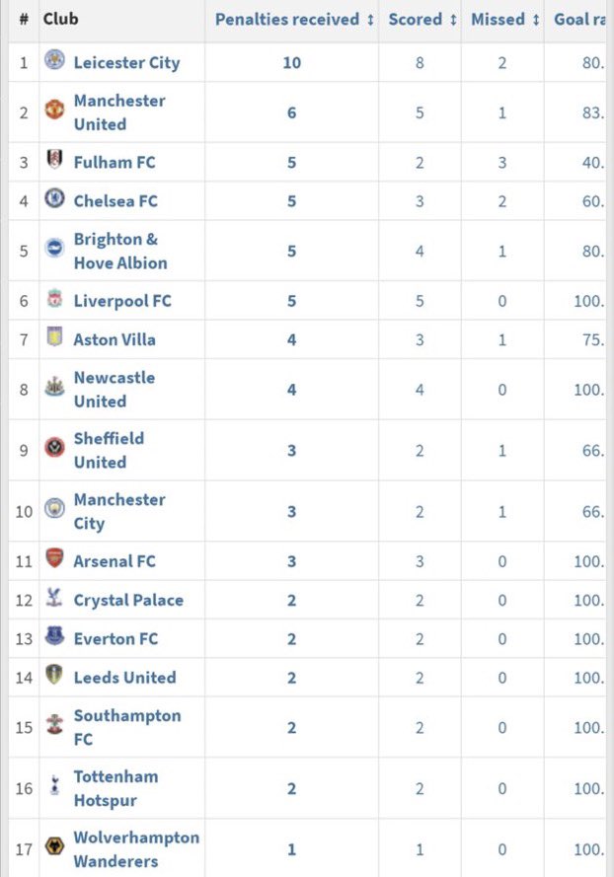
Task: Click the Liverpool FC crest icon
Action: (54, 300)
